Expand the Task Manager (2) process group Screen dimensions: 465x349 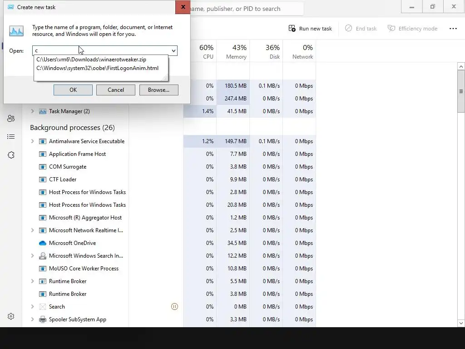[32, 111]
